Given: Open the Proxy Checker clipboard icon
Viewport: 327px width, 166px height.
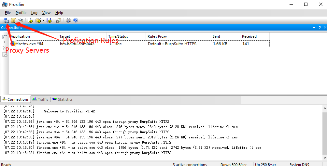Looking at the screenshot, I should coord(59,20).
